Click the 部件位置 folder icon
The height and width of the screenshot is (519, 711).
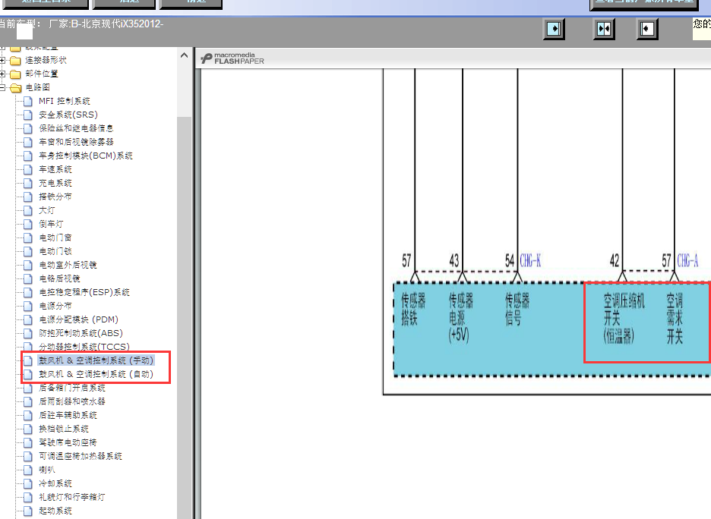15,74
